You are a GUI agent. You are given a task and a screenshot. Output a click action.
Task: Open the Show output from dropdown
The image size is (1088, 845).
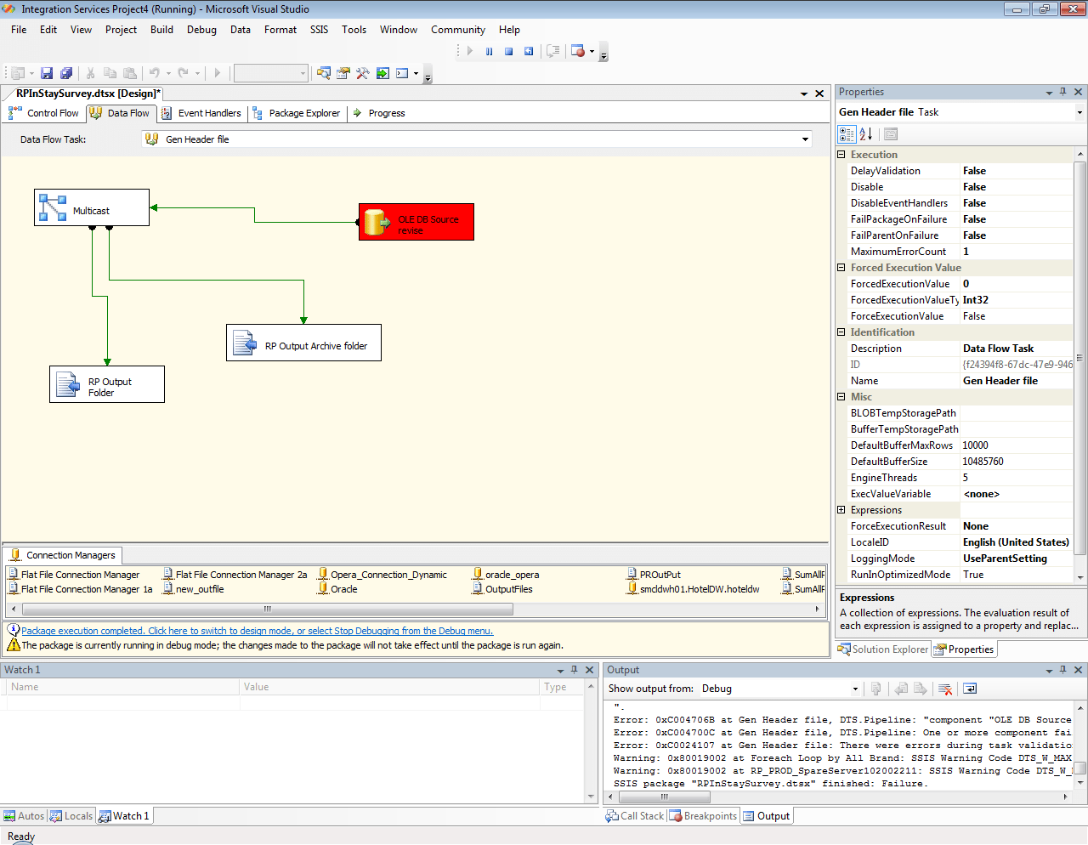(x=854, y=689)
